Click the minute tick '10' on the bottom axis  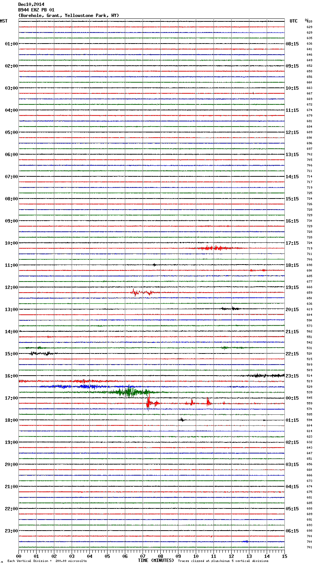pos(196,556)
